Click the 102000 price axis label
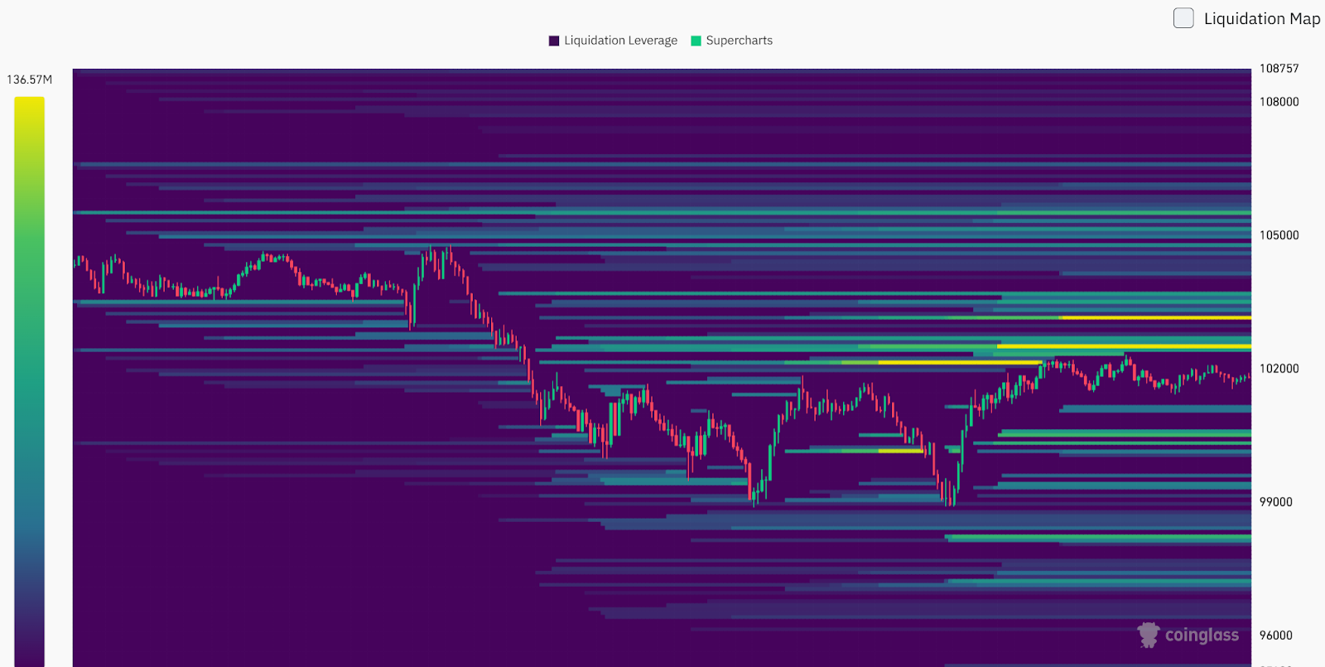This screenshot has width=1325, height=667. tap(1279, 369)
